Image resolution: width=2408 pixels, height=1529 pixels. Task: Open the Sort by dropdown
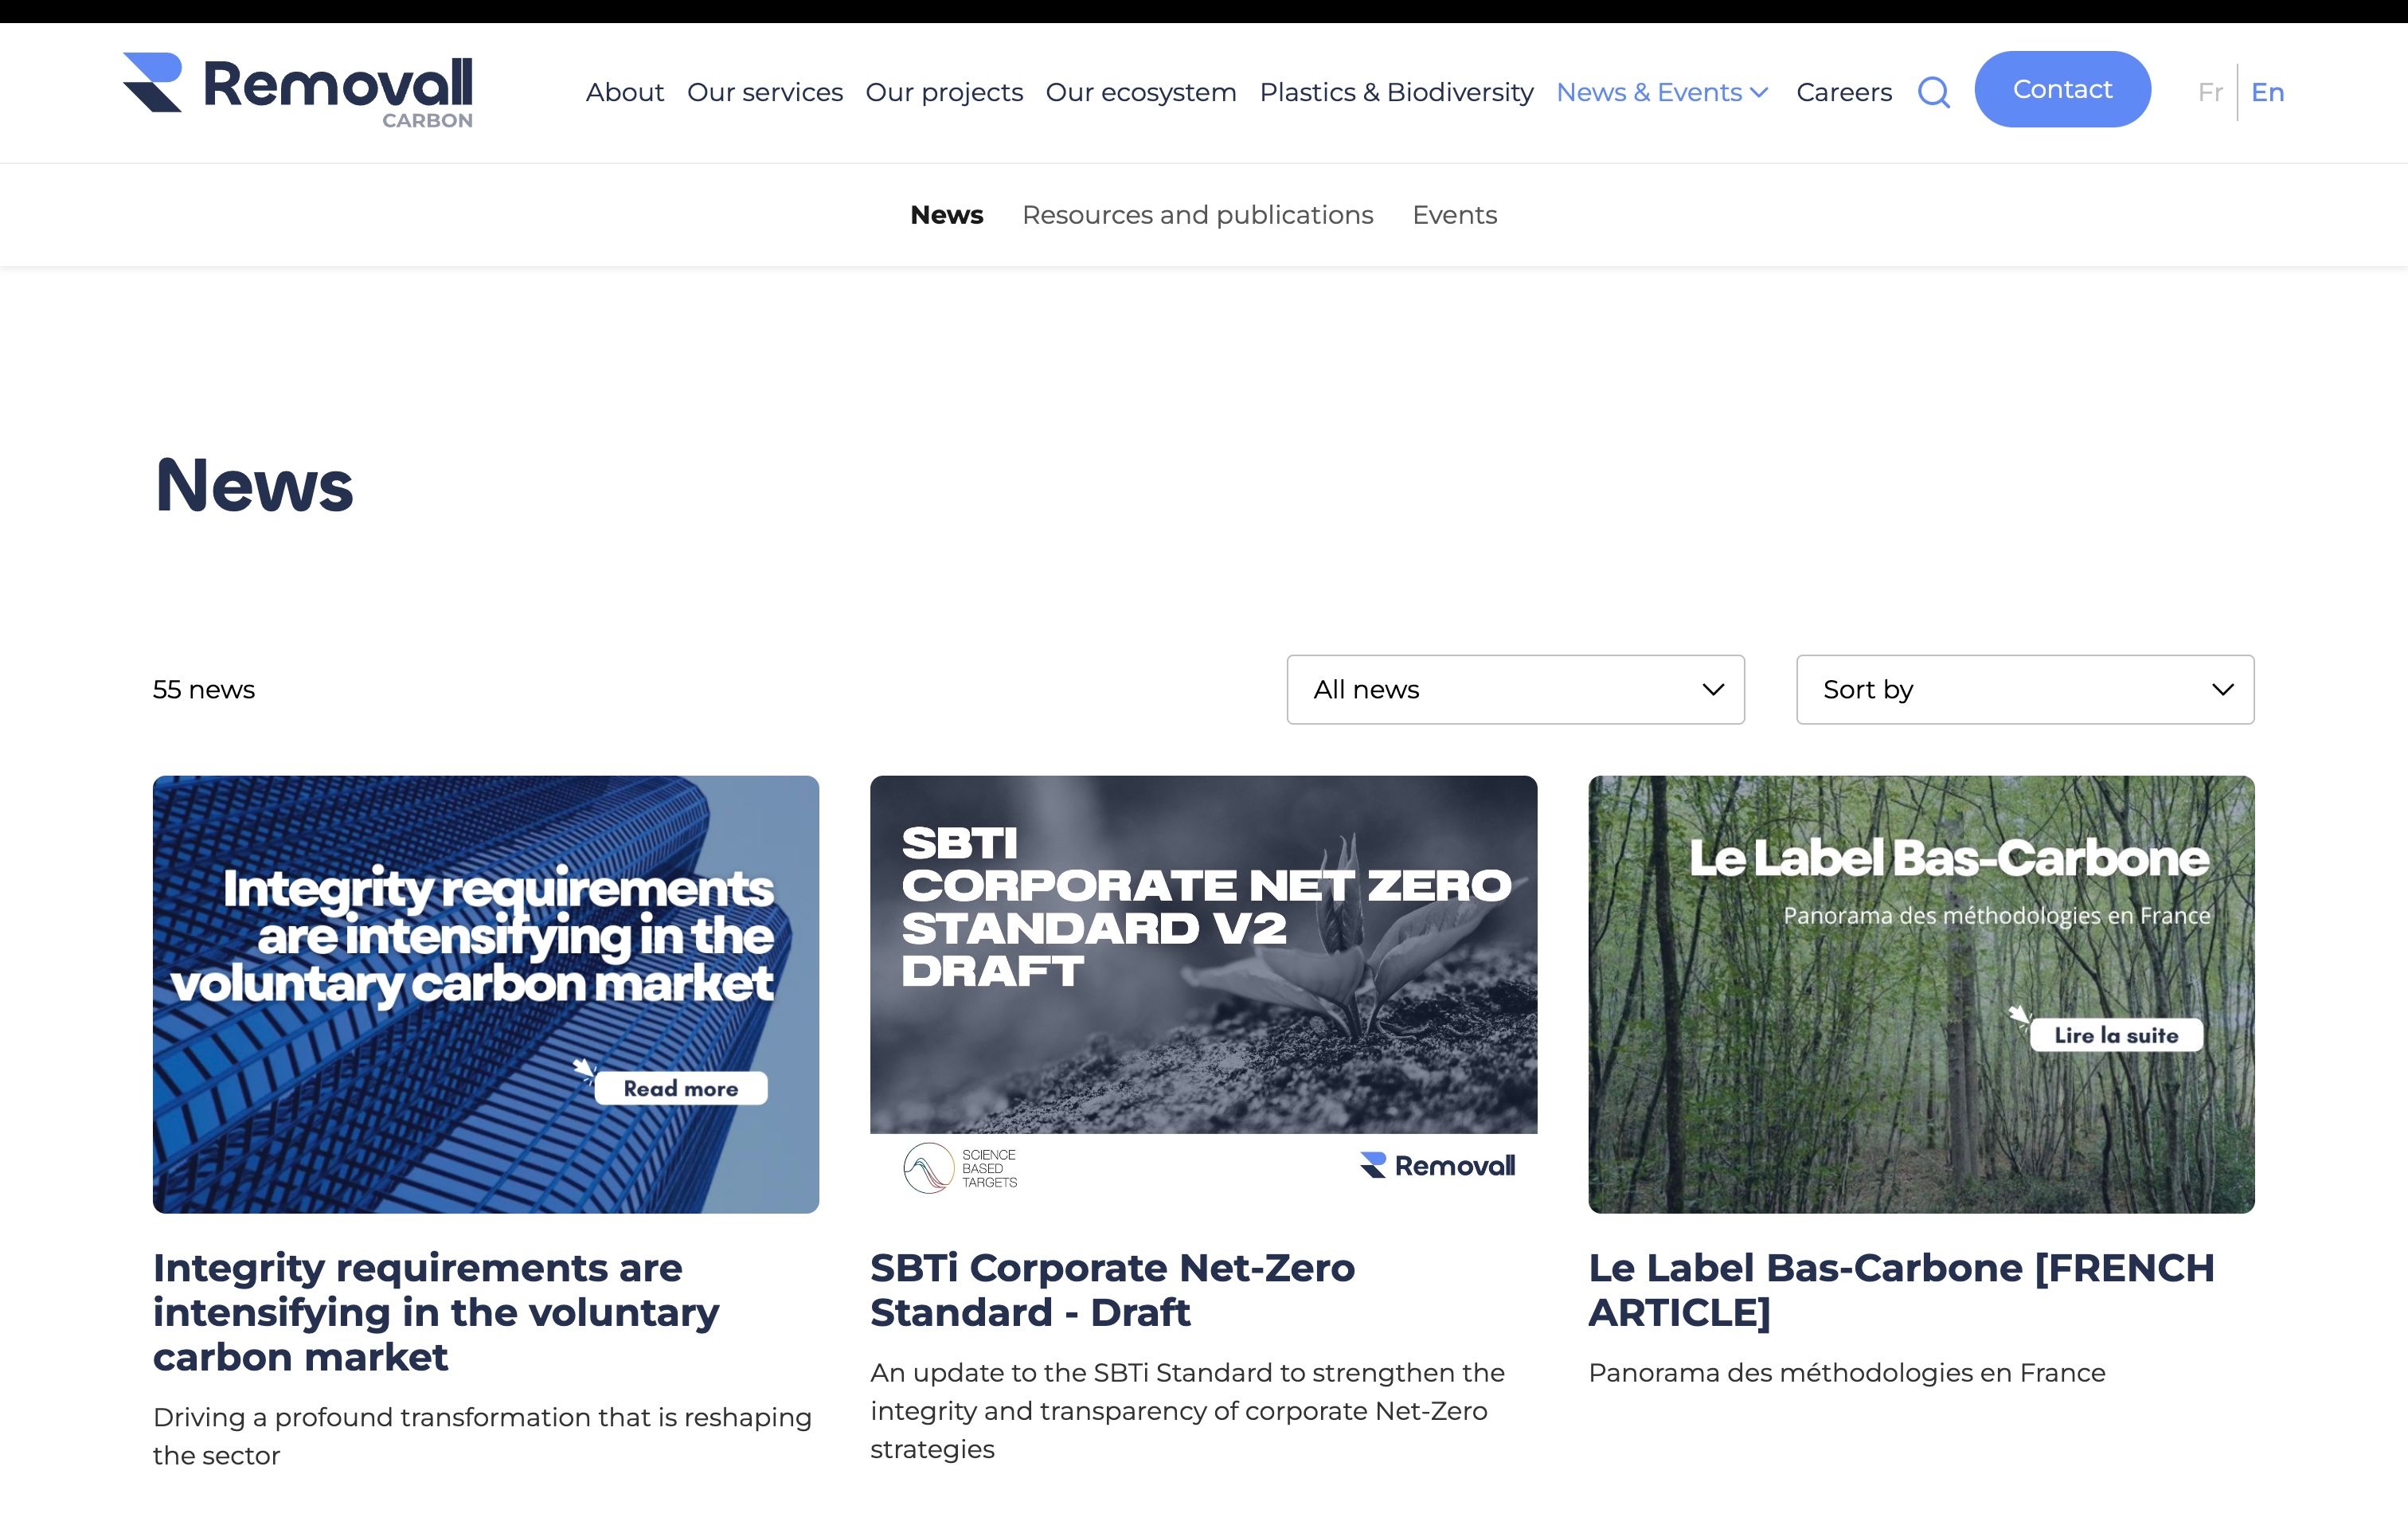(x=2025, y=689)
